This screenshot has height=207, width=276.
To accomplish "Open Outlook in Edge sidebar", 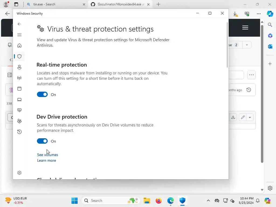I will coord(270,46).
